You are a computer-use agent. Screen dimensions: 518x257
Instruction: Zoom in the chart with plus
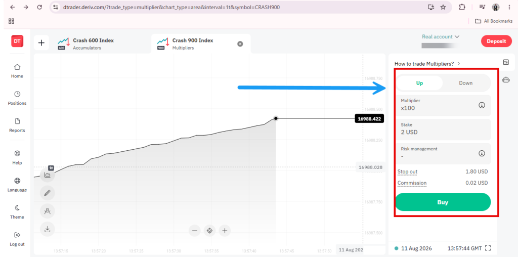click(225, 231)
